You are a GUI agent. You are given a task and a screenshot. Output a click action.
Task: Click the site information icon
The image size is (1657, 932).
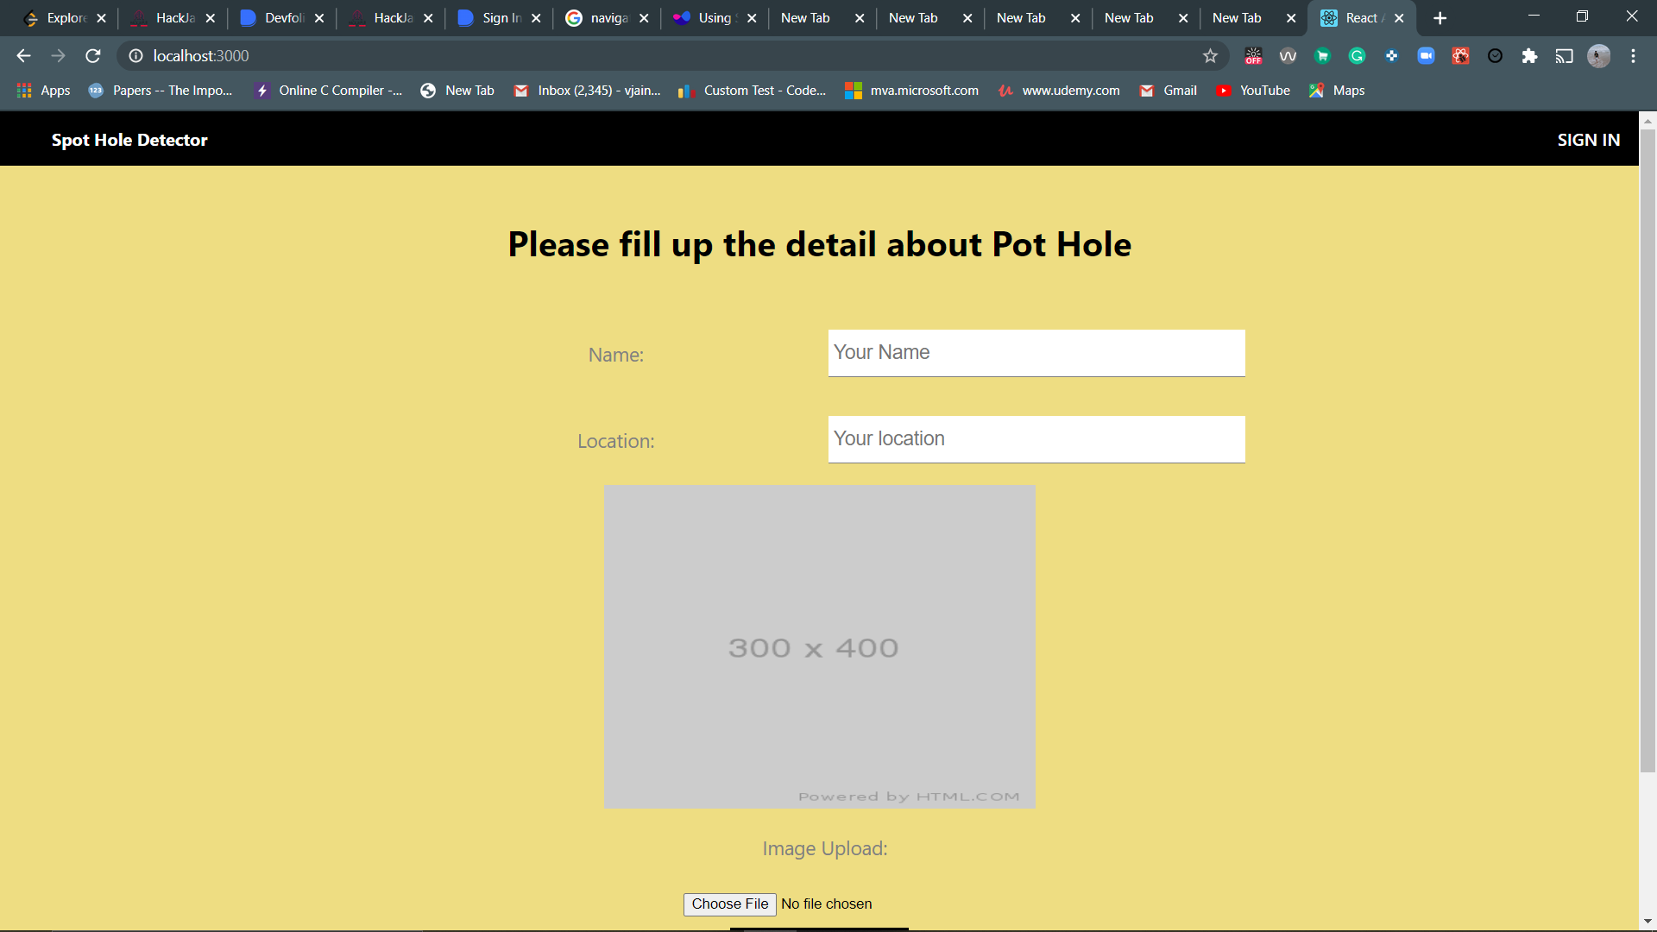135,56
